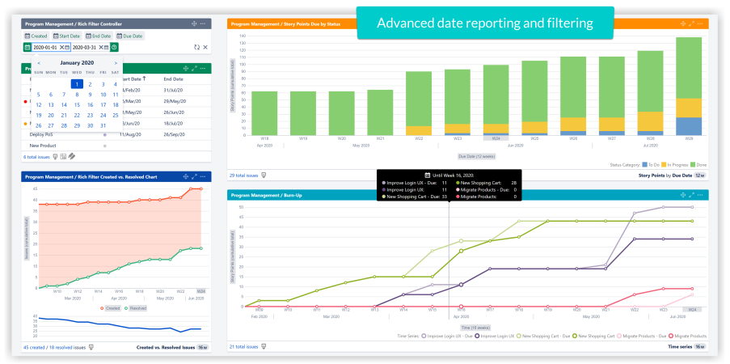Select the Due Date filter button
This screenshot has height=364, width=730.
click(131, 36)
